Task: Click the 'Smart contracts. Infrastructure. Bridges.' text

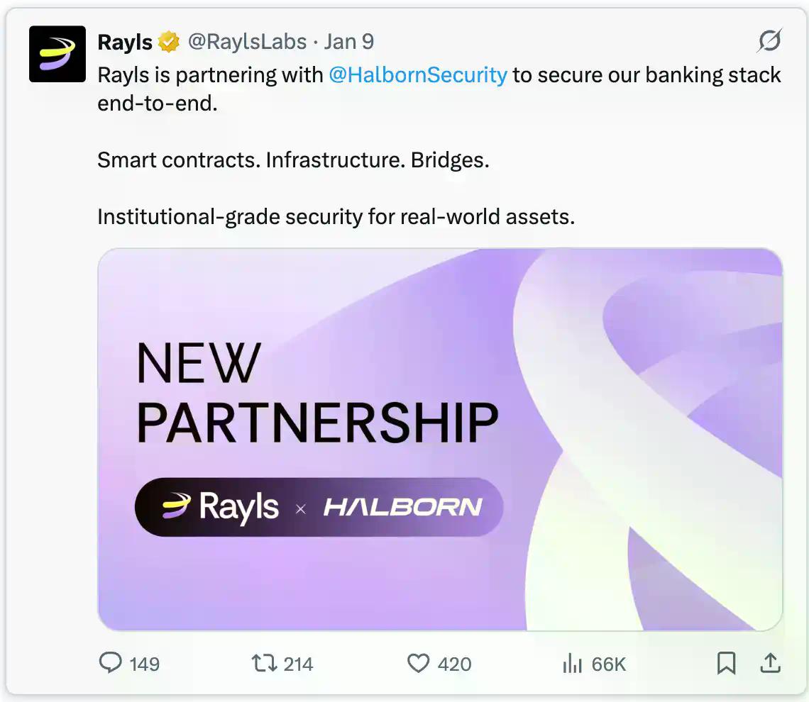Action: point(293,160)
